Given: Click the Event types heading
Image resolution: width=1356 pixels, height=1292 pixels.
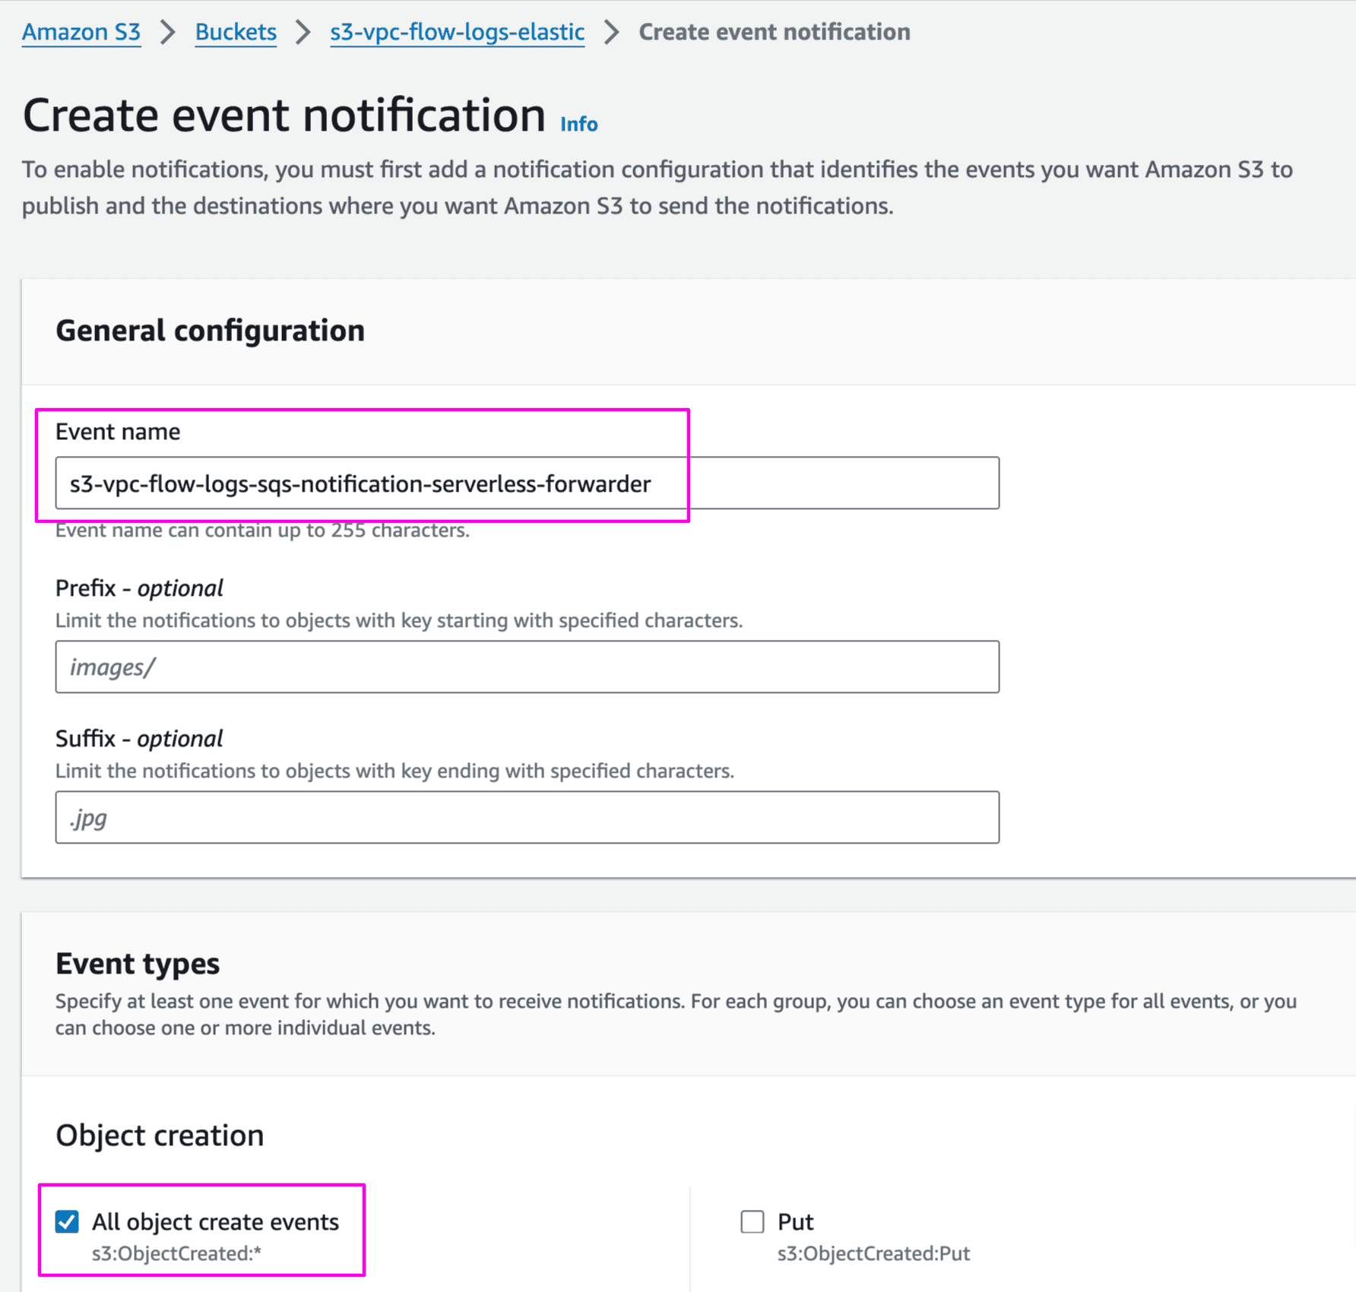Looking at the screenshot, I should (x=137, y=962).
